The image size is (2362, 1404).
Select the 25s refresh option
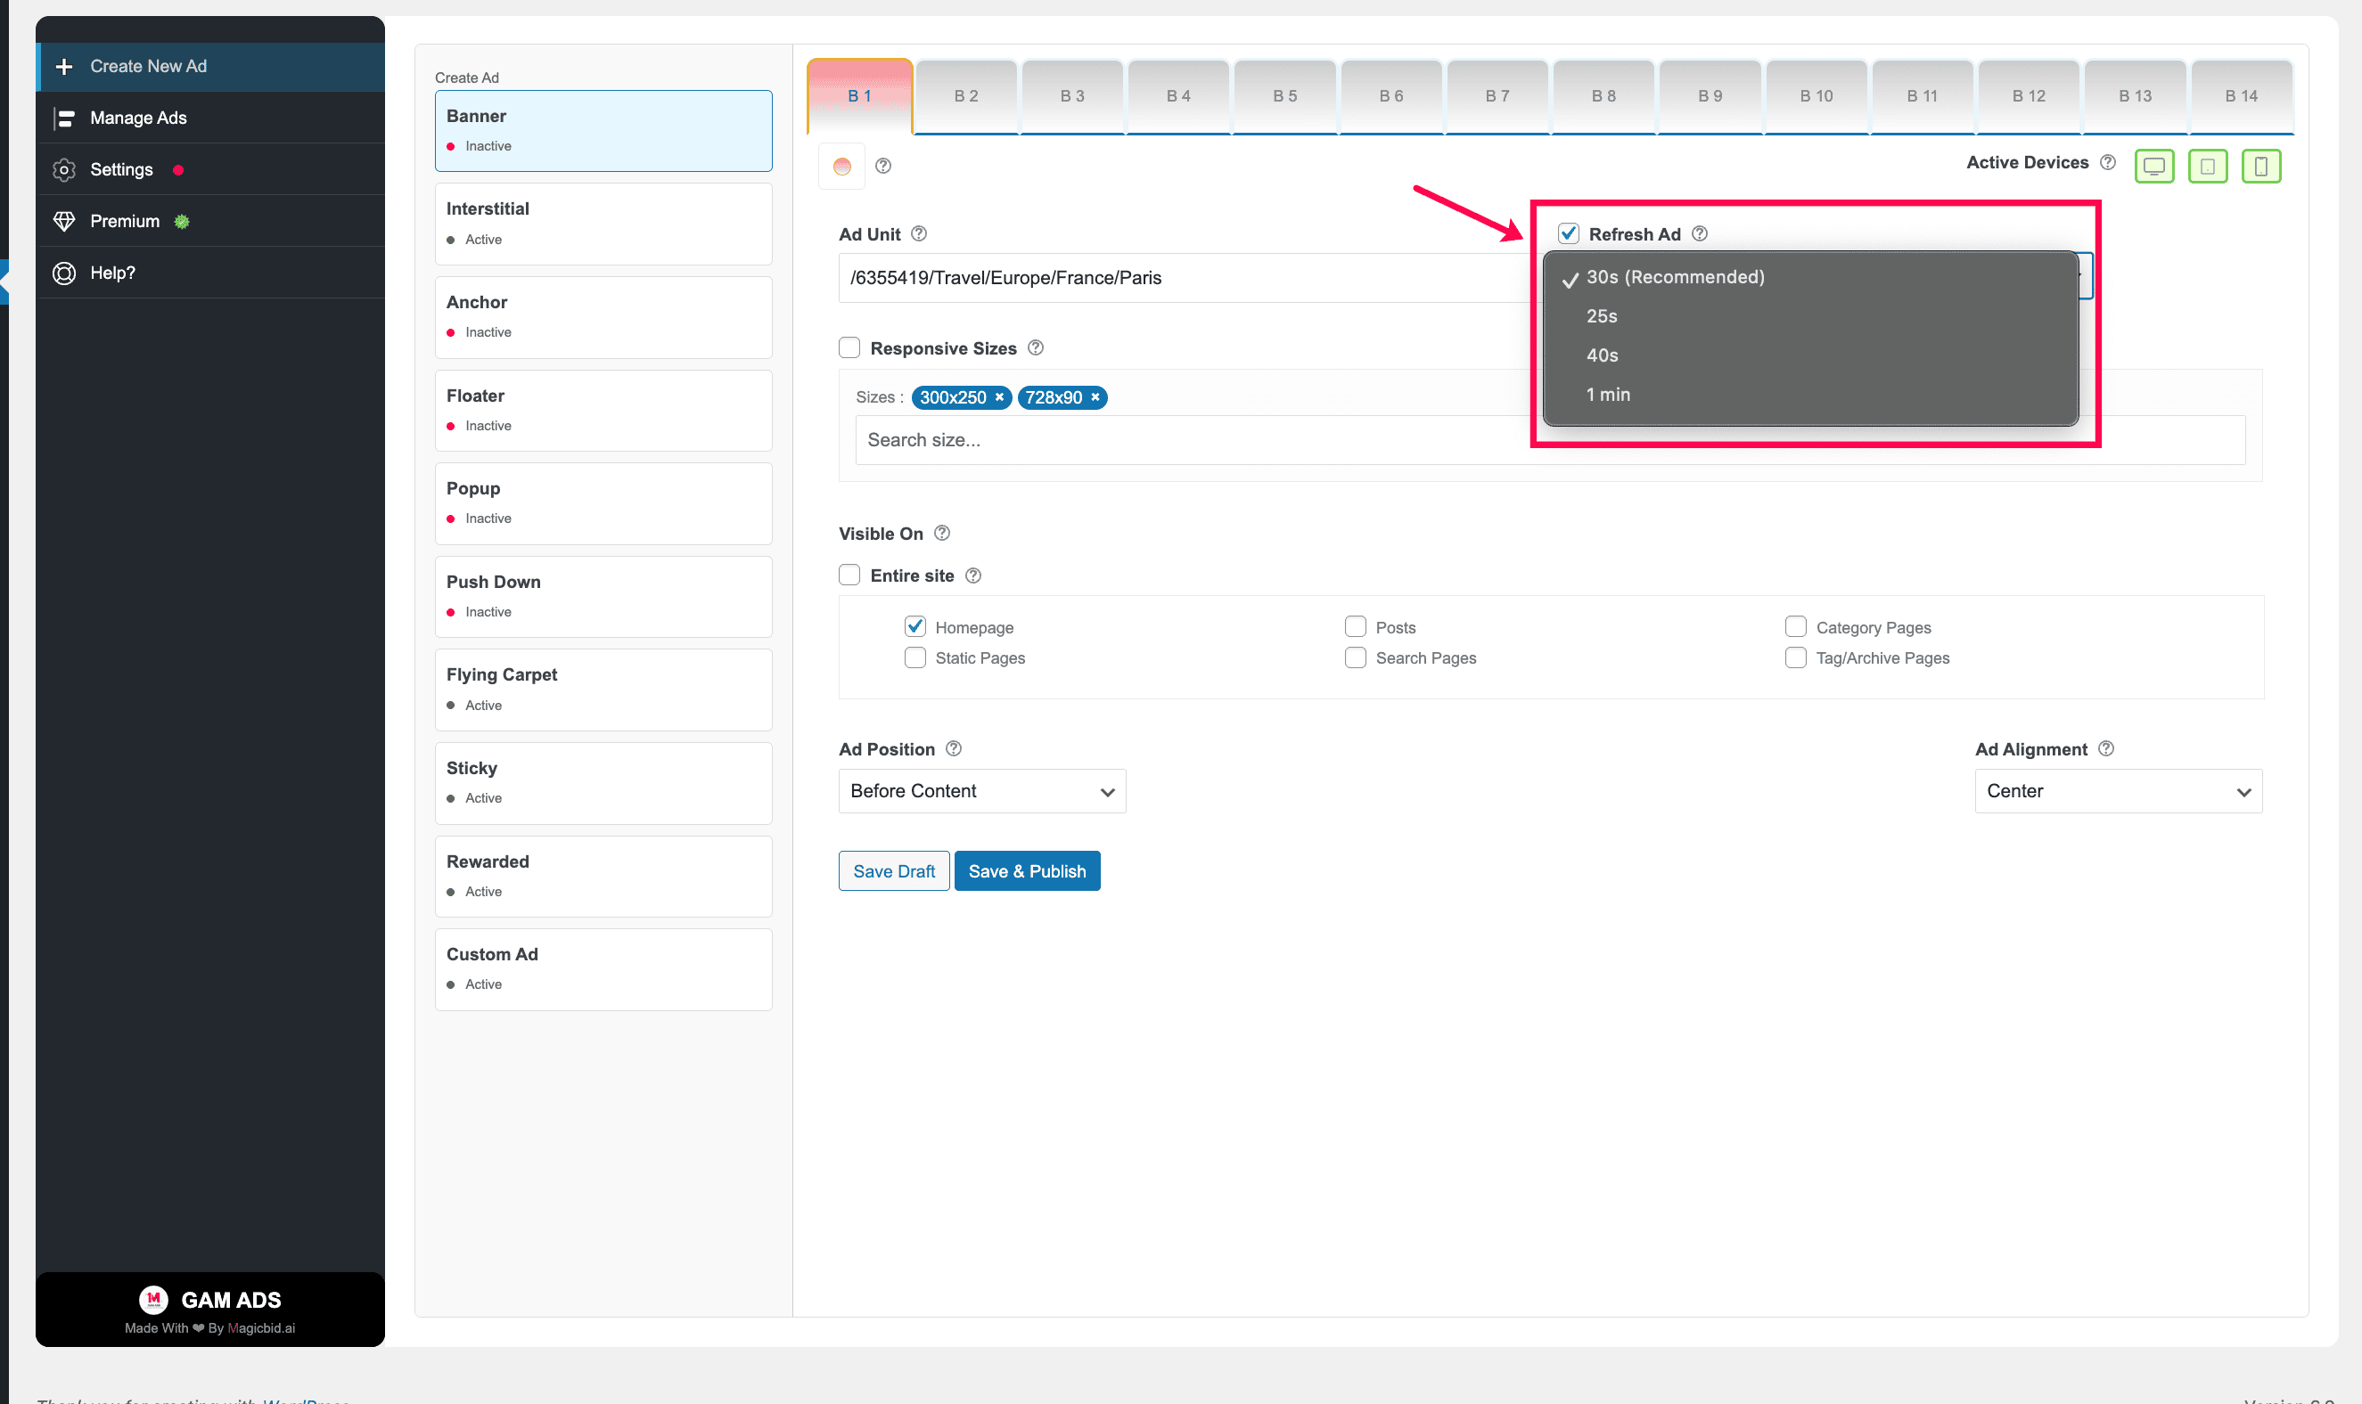[x=1810, y=317]
